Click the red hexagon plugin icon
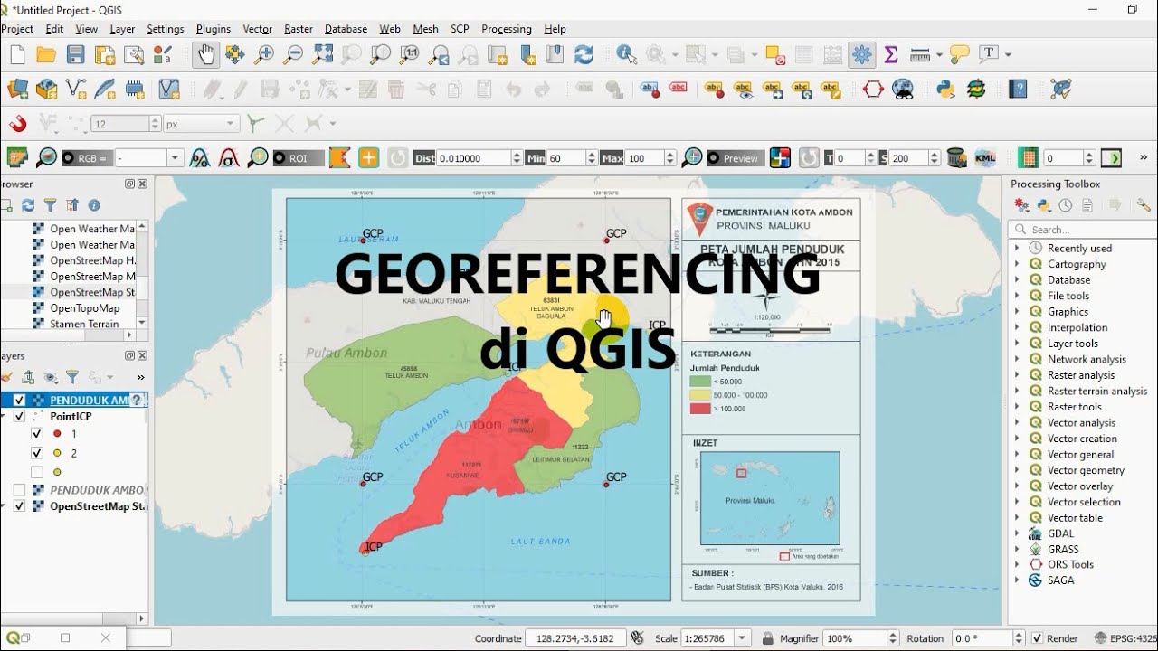 coord(873,90)
